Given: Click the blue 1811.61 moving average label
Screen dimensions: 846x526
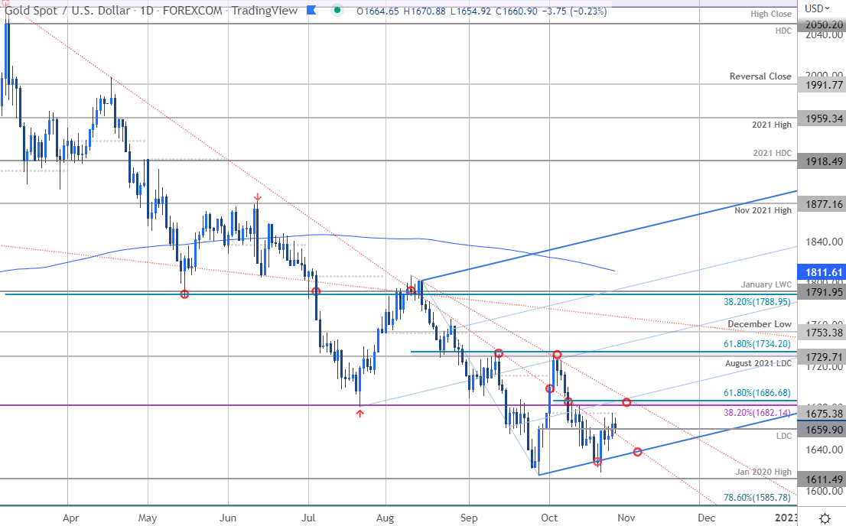Looking at the screenshot, I should pyautogui.click(x=823, y=272).
